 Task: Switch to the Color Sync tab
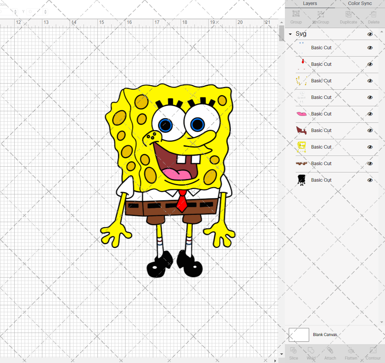(x=360, y=3)
